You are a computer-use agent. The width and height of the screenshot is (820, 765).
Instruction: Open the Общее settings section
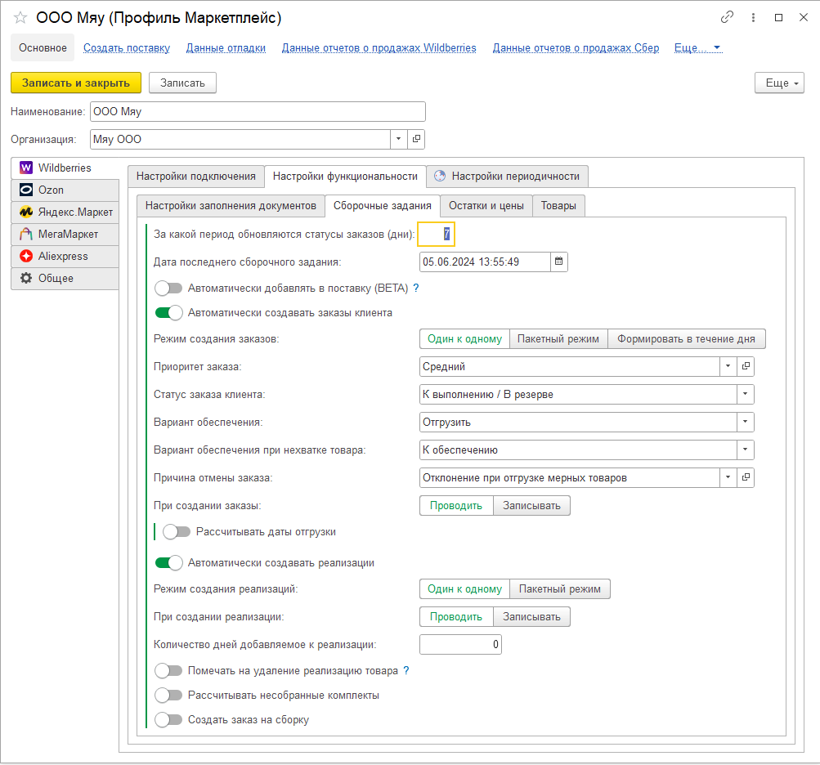[x=65, y=278]
